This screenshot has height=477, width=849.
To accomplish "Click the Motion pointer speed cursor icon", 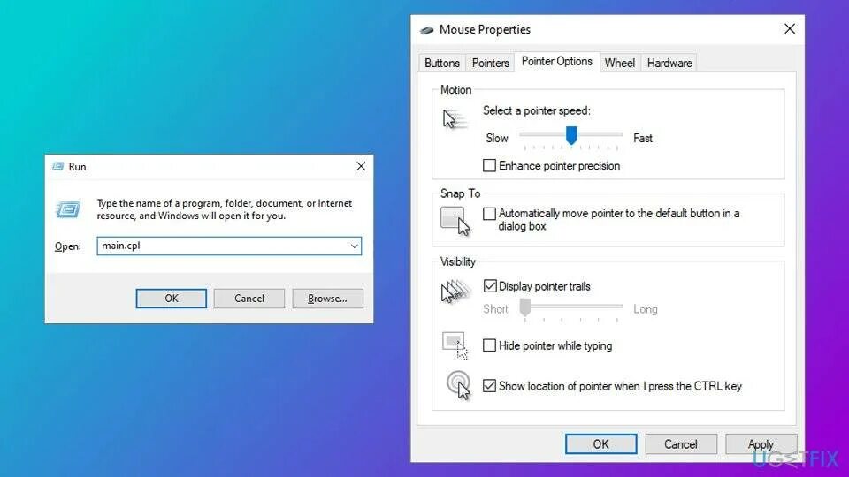I will pos(454,119).
